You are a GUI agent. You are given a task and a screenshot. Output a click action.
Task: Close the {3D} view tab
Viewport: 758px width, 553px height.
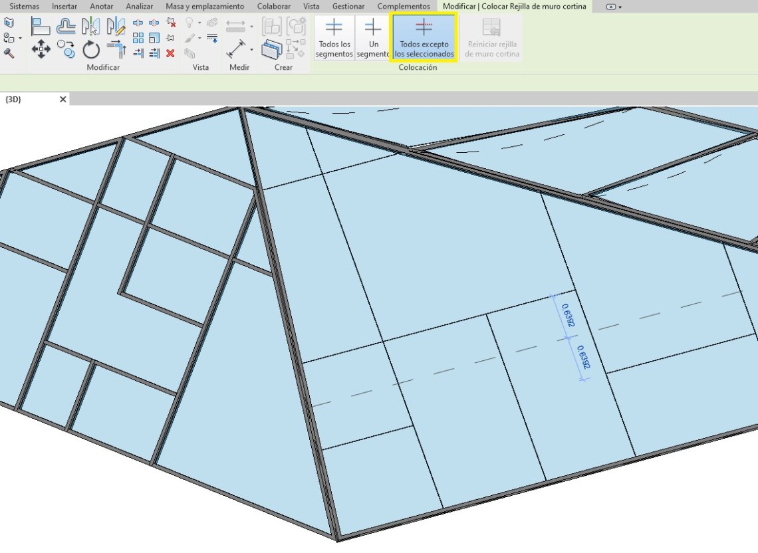coord(63,99)
